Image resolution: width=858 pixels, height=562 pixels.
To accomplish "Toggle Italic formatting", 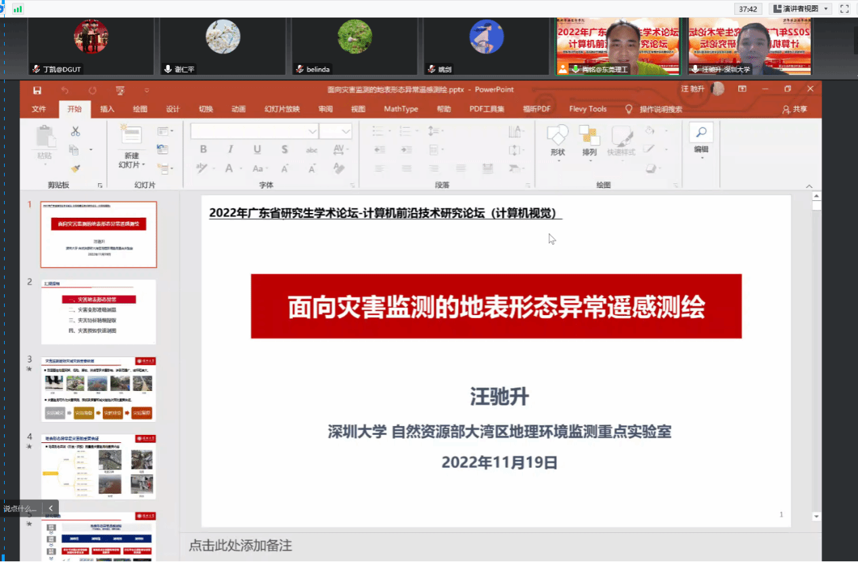I will [x=230, y=149].
